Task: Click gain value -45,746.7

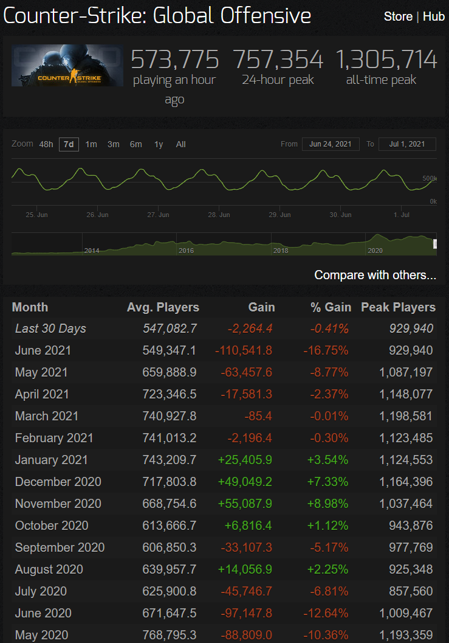Action: click(x=246, y=591)
